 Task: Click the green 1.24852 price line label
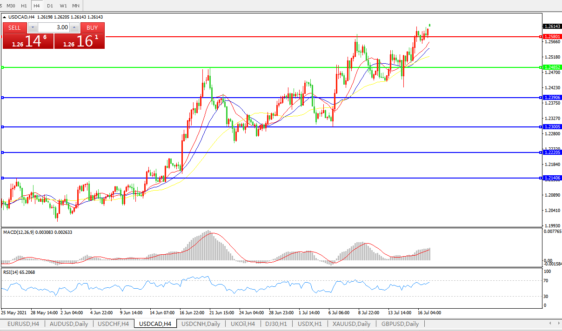552,67
